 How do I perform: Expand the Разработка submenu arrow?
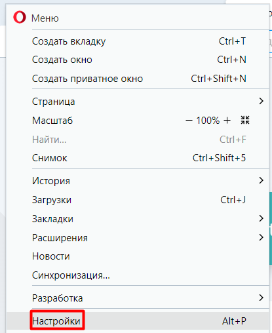click(261, 298)
